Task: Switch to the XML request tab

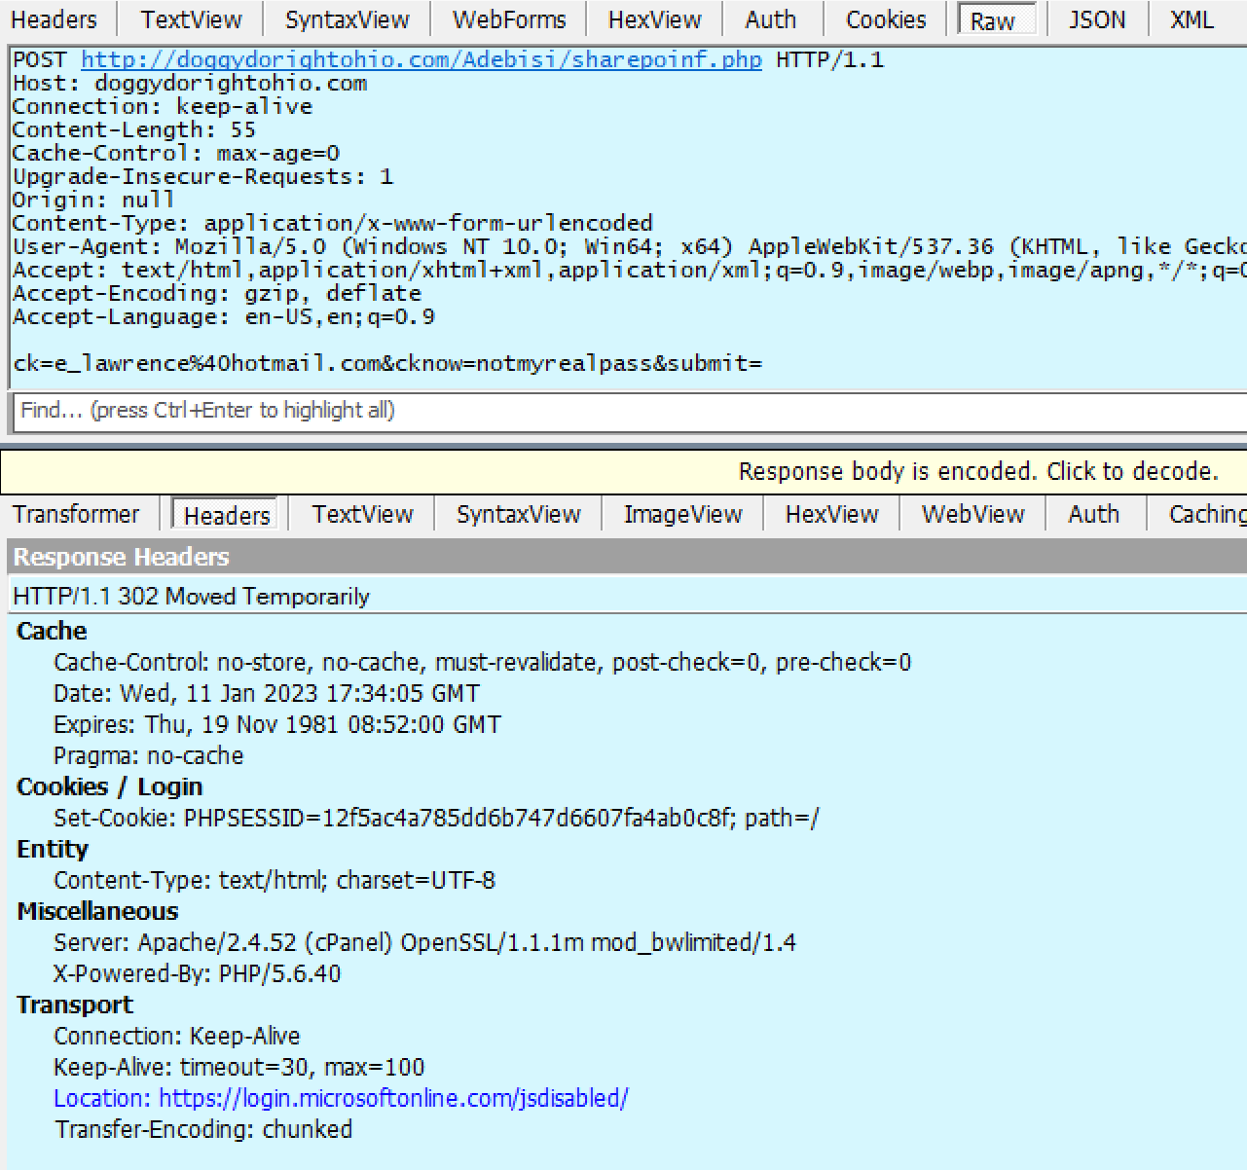Action: click(1192, 19)
